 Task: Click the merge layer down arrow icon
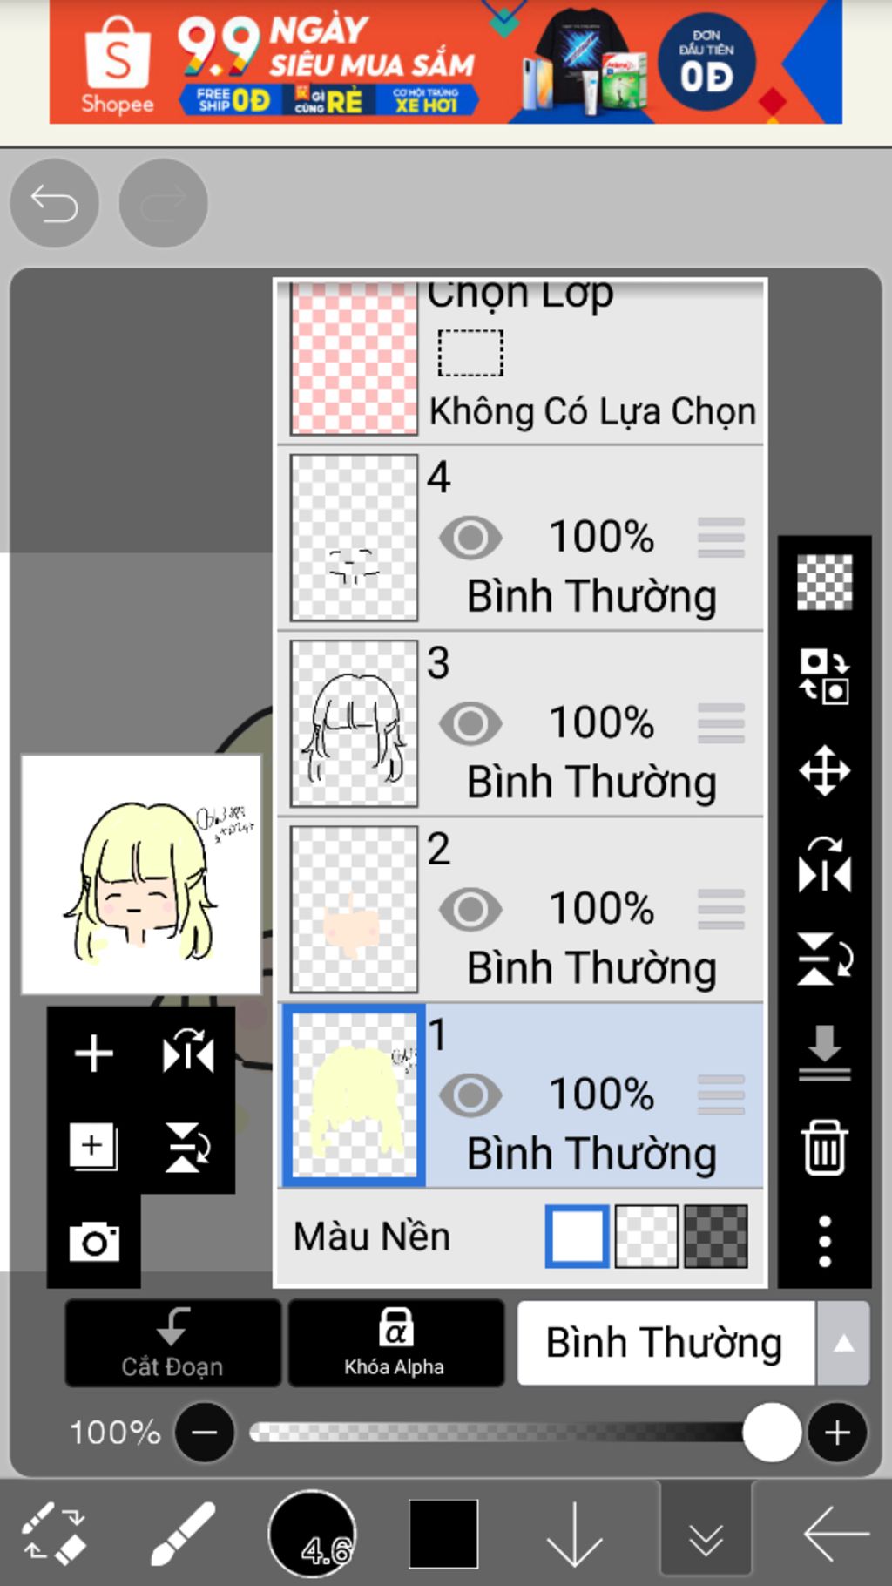pos(824,1052)
